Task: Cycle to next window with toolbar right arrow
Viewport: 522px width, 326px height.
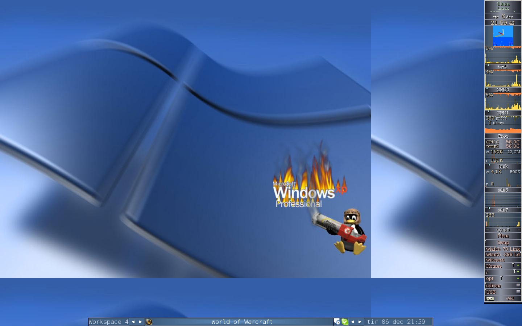Action: tap(360, 322)
